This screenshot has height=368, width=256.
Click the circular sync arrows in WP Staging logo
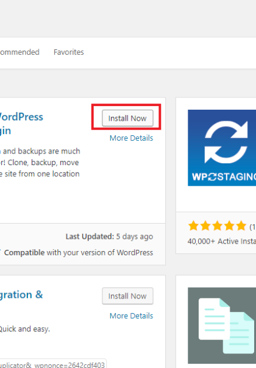coord(226,142)
